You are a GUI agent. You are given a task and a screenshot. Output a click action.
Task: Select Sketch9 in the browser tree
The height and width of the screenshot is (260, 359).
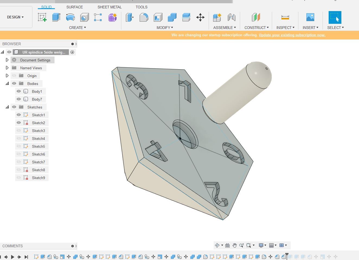pyautogui.click(x=39, y=178)
